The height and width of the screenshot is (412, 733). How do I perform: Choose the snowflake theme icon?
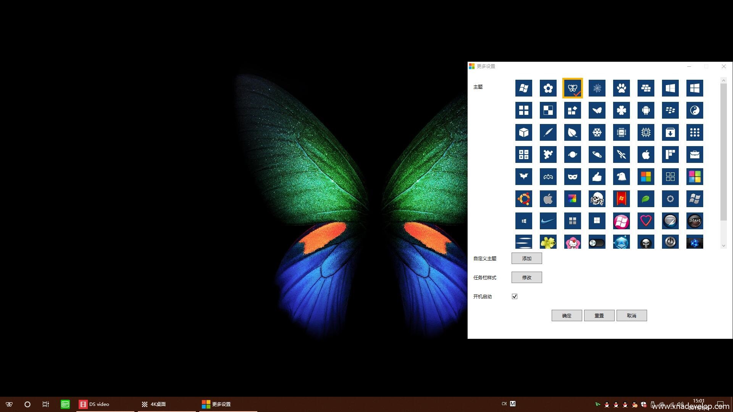tap(597, 132)
